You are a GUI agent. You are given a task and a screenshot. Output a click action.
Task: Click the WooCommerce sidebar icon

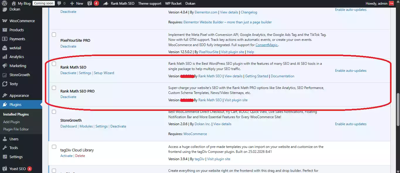(x=5, y=21)
